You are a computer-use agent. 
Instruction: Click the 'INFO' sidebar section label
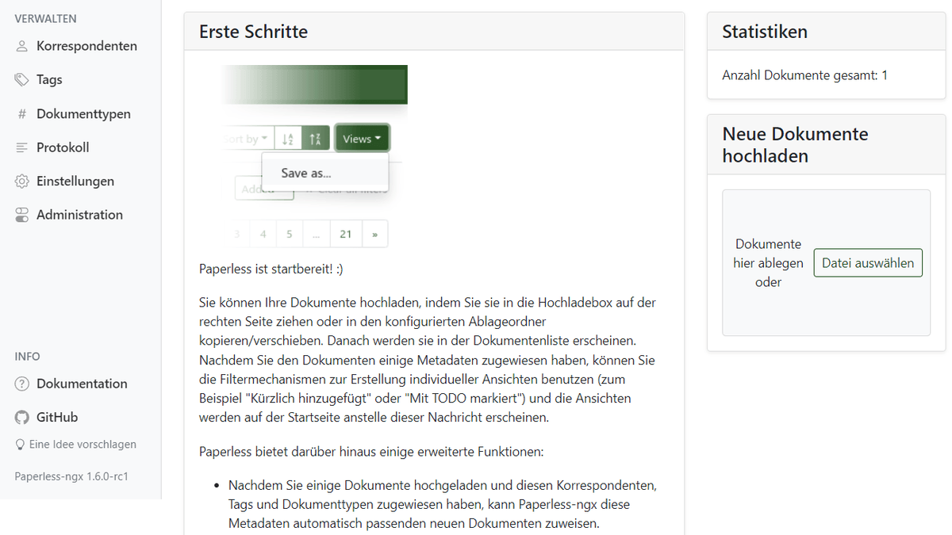(27, 357)
